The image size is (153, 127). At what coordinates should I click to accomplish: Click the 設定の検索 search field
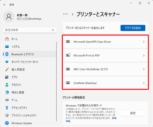(x=30, y=30)
